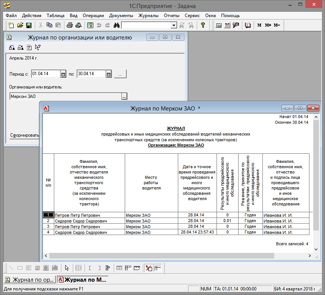Click ellipsis button next to Мерком ЗАО field
The height and width of the screenshot is (295, 325).
click(124, 97)
